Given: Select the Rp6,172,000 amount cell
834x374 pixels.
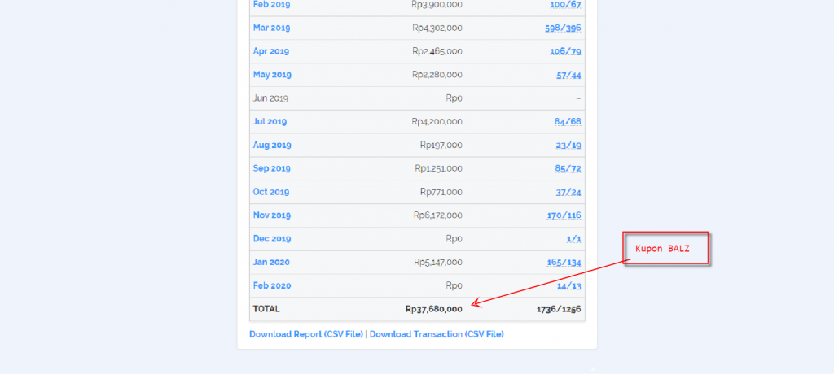Looking at the screenshot, I should pos(437,215).
